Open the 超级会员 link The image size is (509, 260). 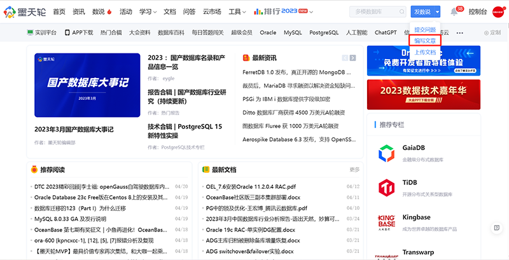[242, 32]
